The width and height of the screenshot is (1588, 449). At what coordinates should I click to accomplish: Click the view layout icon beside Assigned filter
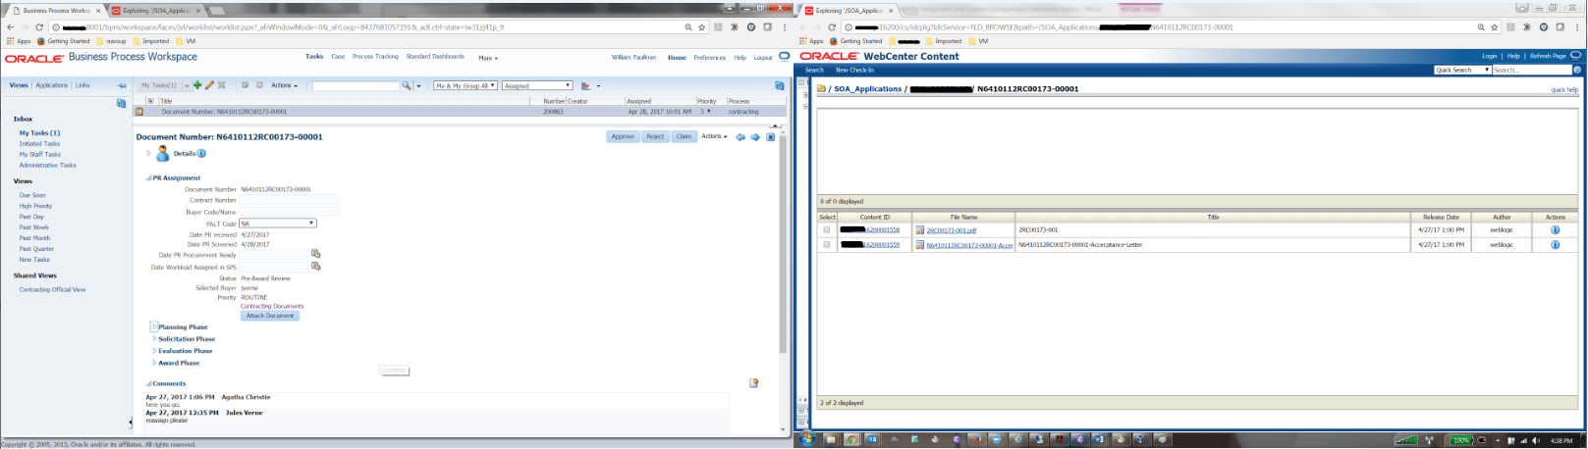[x=585, y=85]
